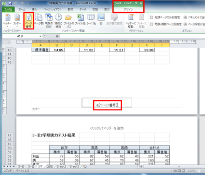205x175 pixels.
Task: Select the 合計点 header cell
Action: pyautogui.click(x=154, y=148)
